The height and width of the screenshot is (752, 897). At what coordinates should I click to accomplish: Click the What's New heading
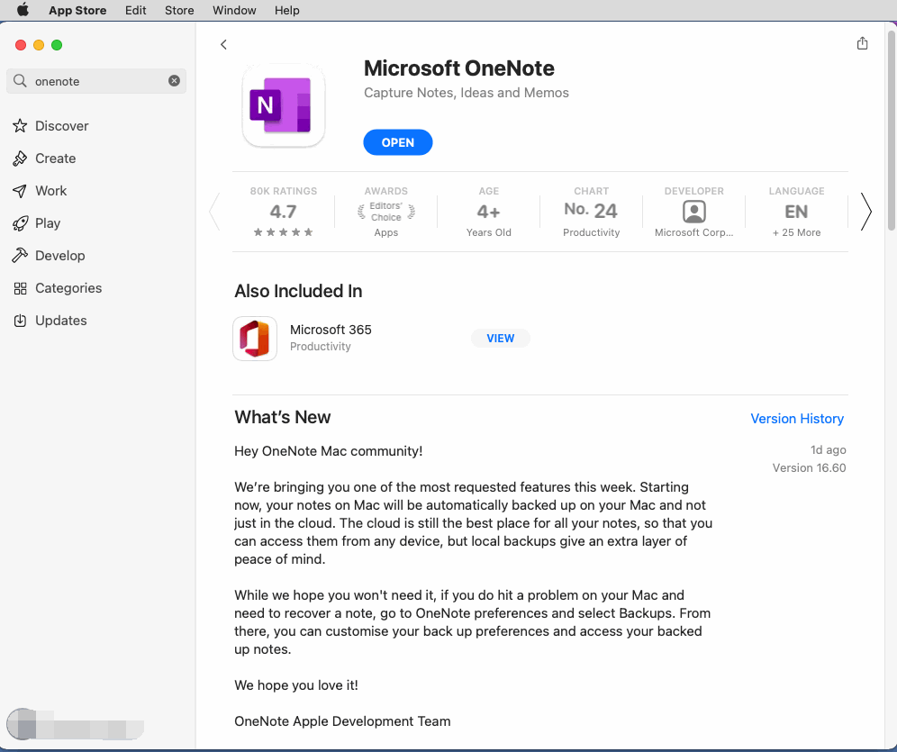(283, 417)
